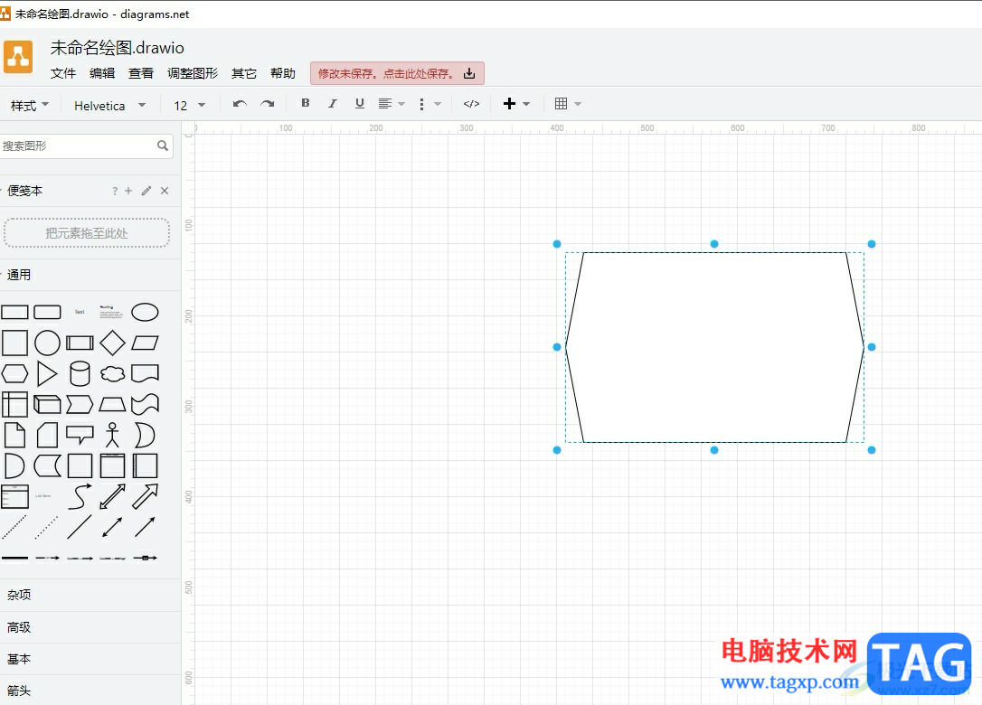Click the insert plus icon

(x=510, y=104)
